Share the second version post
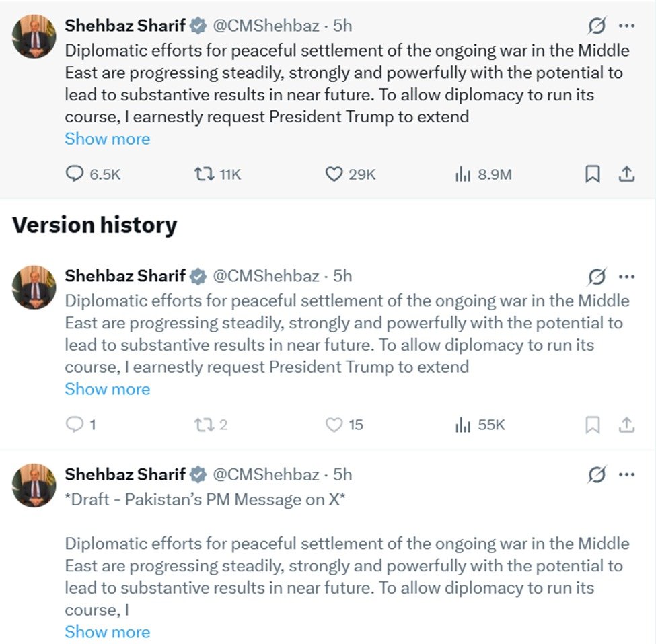The width and height of the screenshot is (656, 644). click(626, 425)
